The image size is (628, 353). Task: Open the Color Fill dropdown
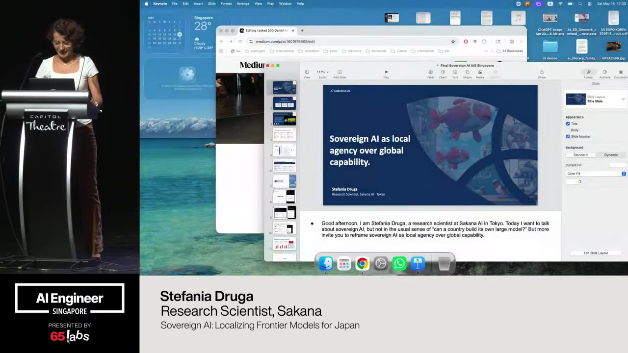[596, 174]
